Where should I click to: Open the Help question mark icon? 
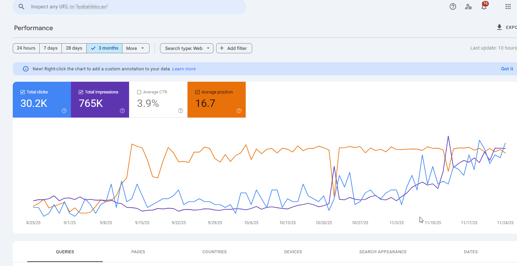click(x=453, y=7)
